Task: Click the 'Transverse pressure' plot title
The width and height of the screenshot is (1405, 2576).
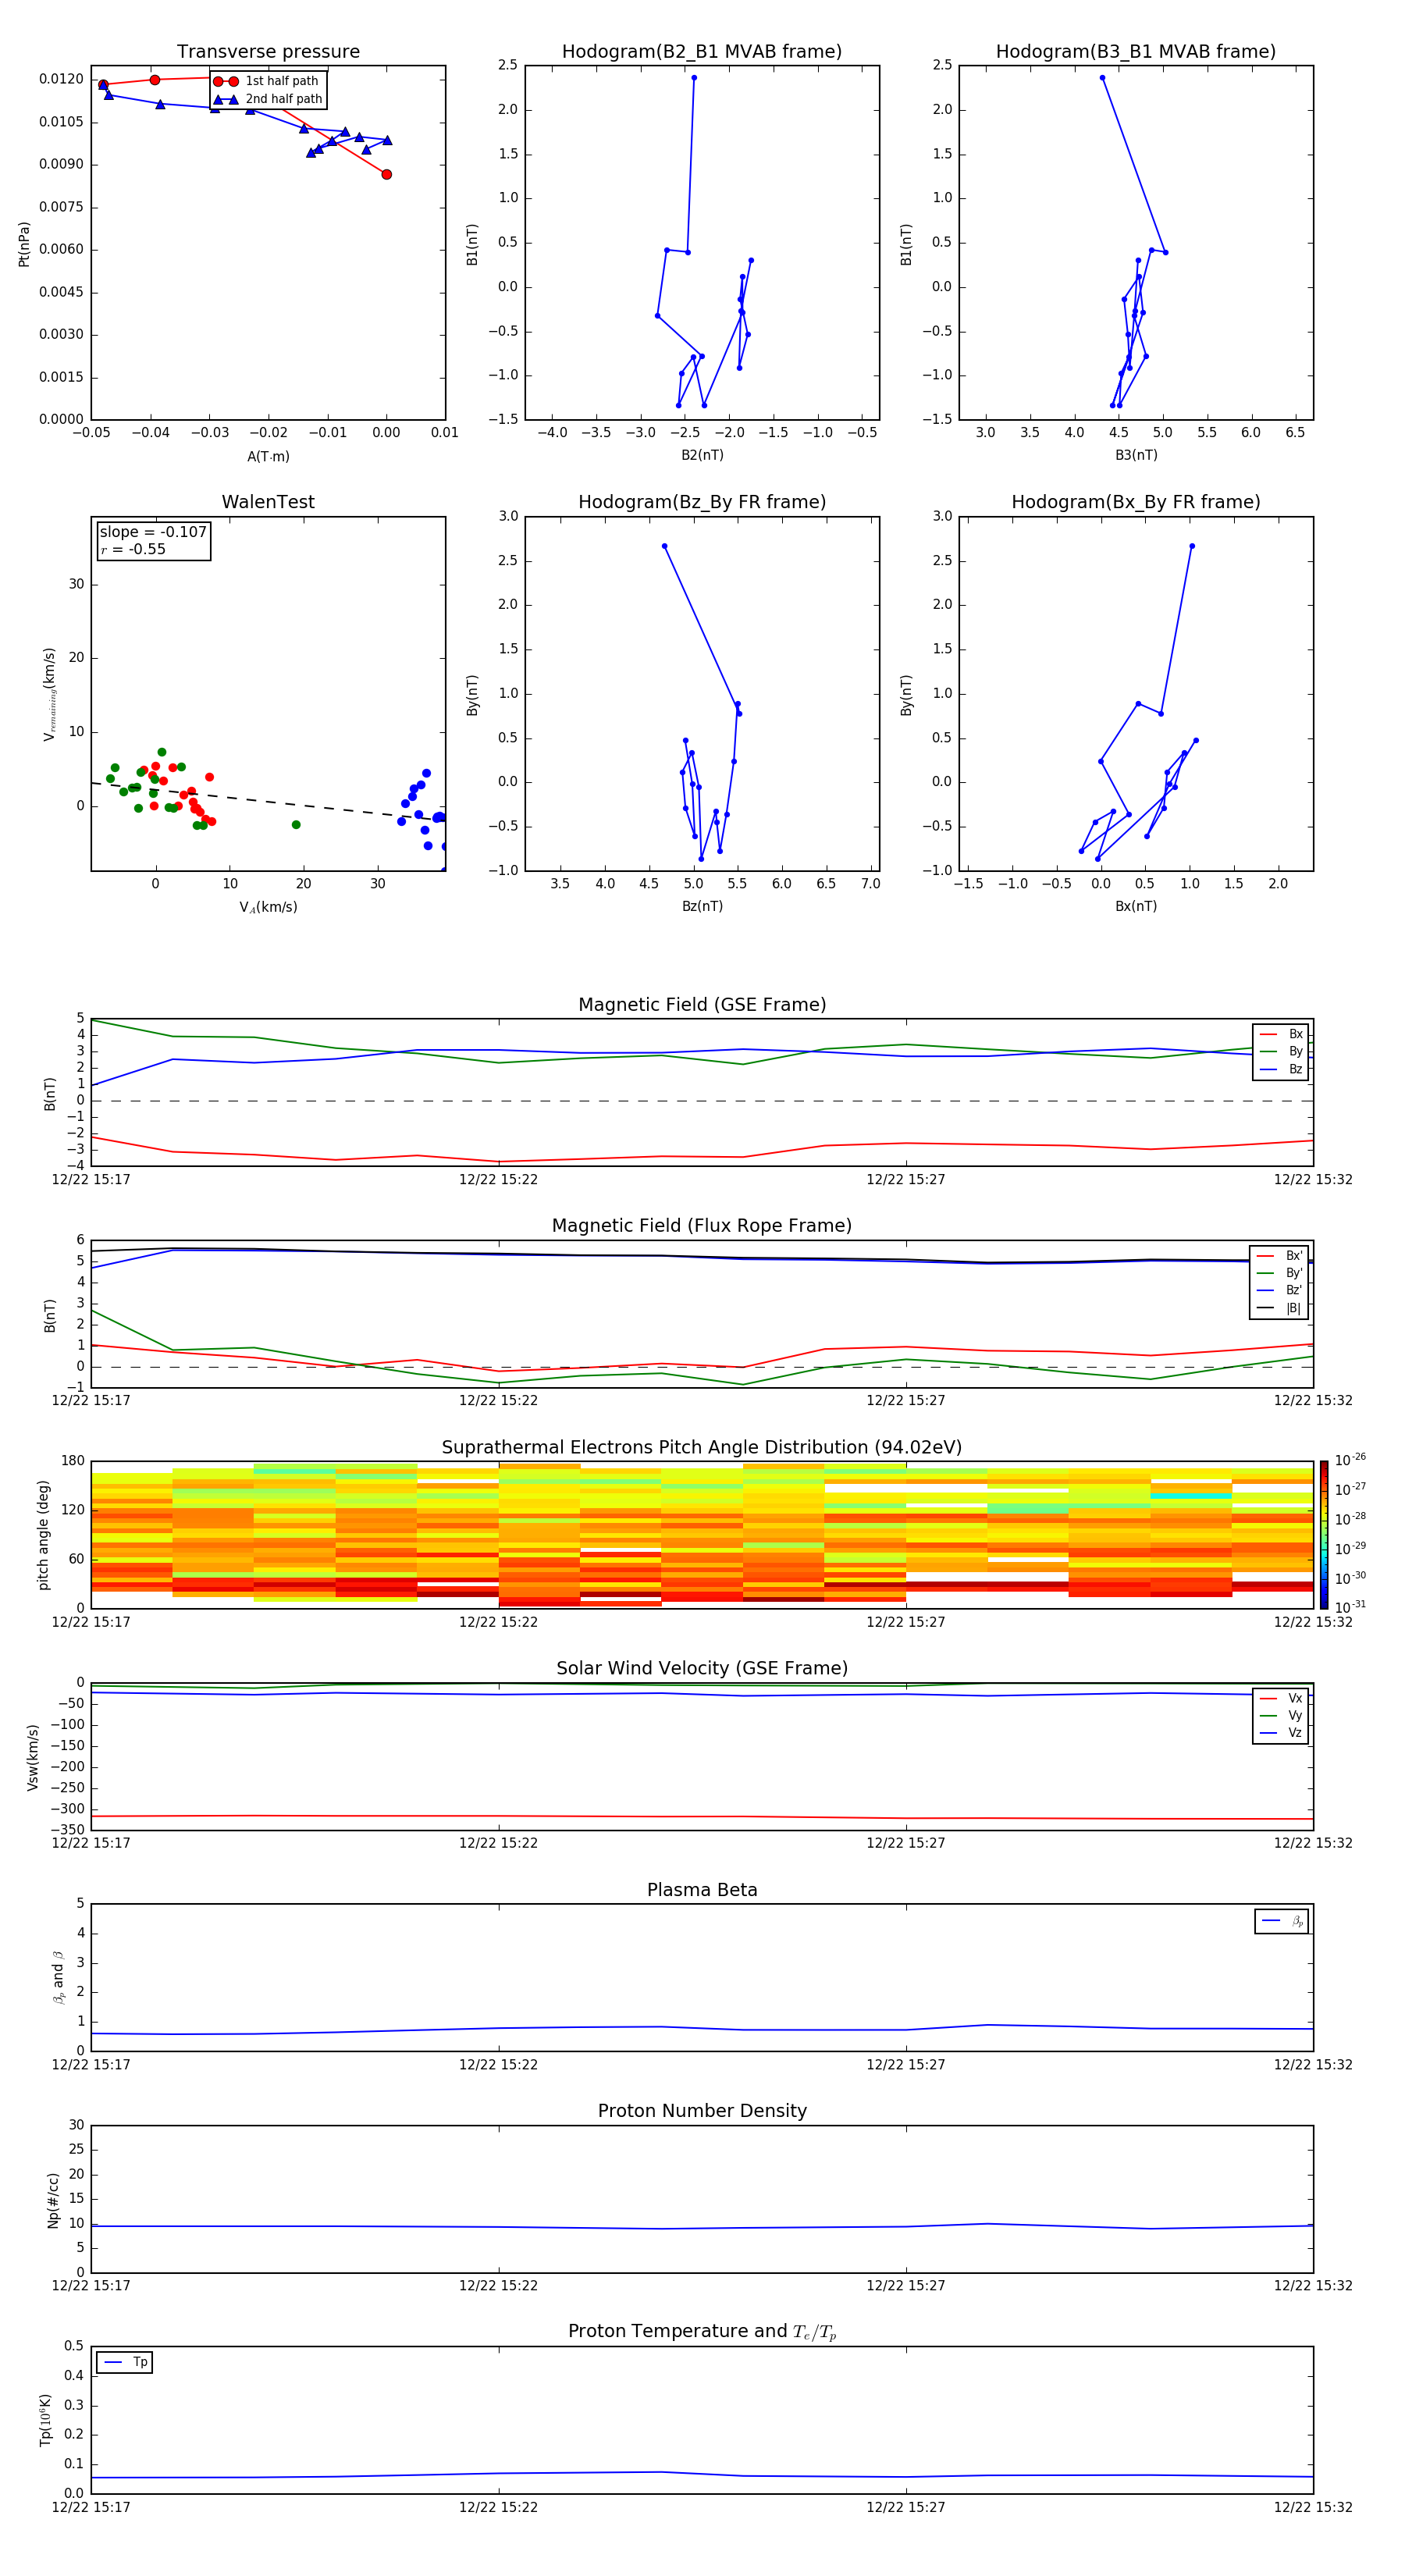Action: click(268, 52)
